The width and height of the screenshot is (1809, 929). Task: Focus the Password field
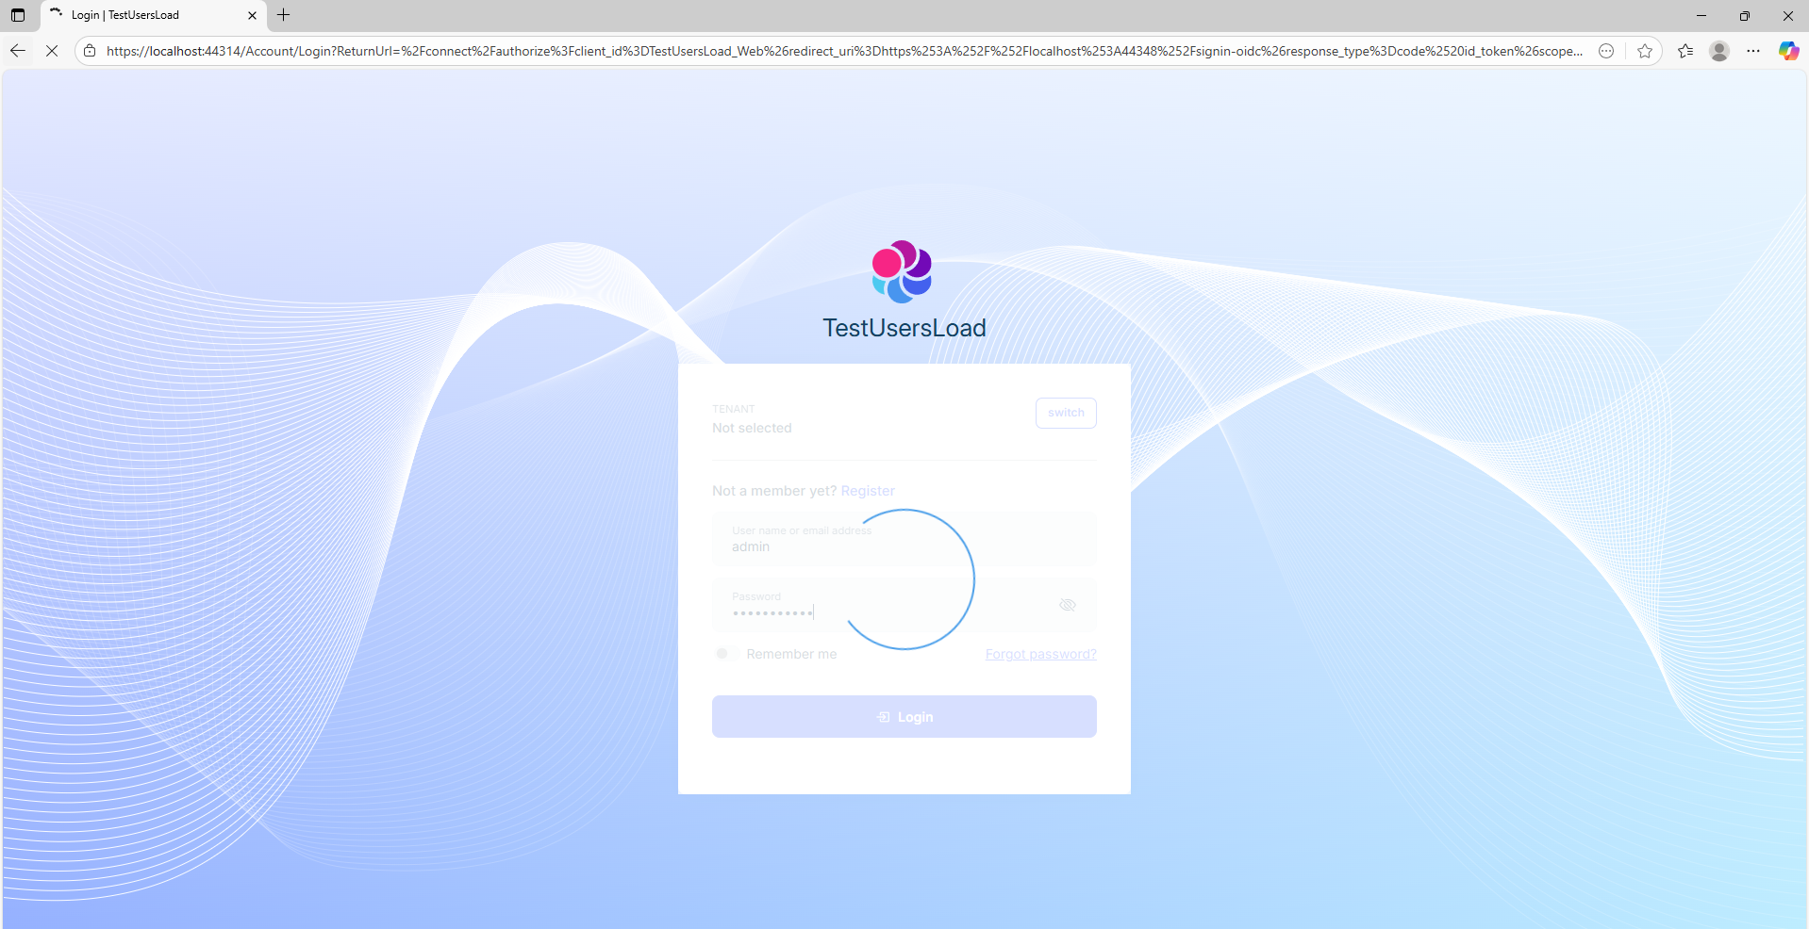click(x=904, y=605)
